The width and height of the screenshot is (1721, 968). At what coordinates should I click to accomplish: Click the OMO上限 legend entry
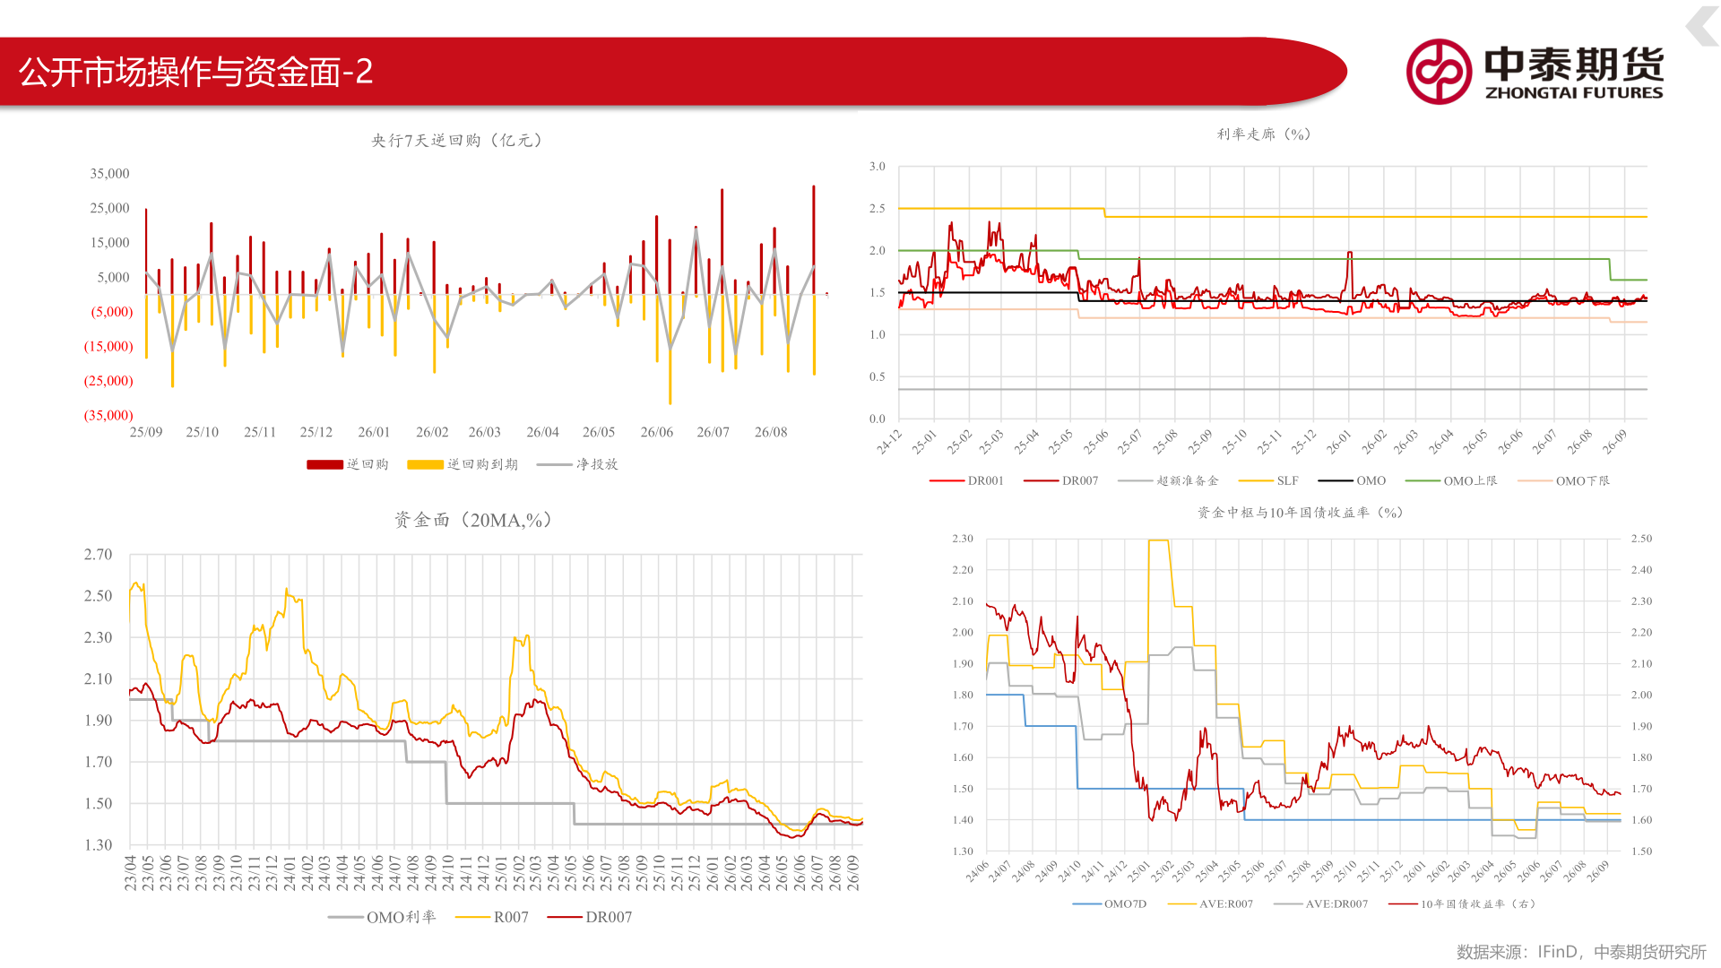point(1451,481)
